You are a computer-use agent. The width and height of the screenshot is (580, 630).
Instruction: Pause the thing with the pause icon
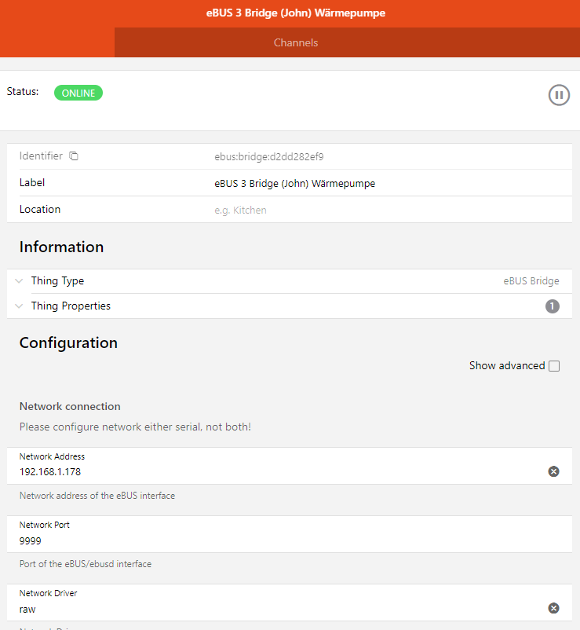558,95
